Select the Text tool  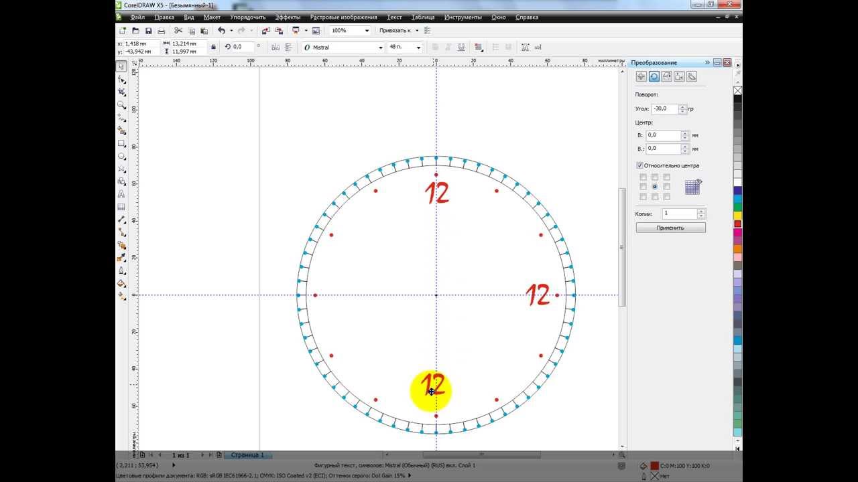[x=121, y=194]
